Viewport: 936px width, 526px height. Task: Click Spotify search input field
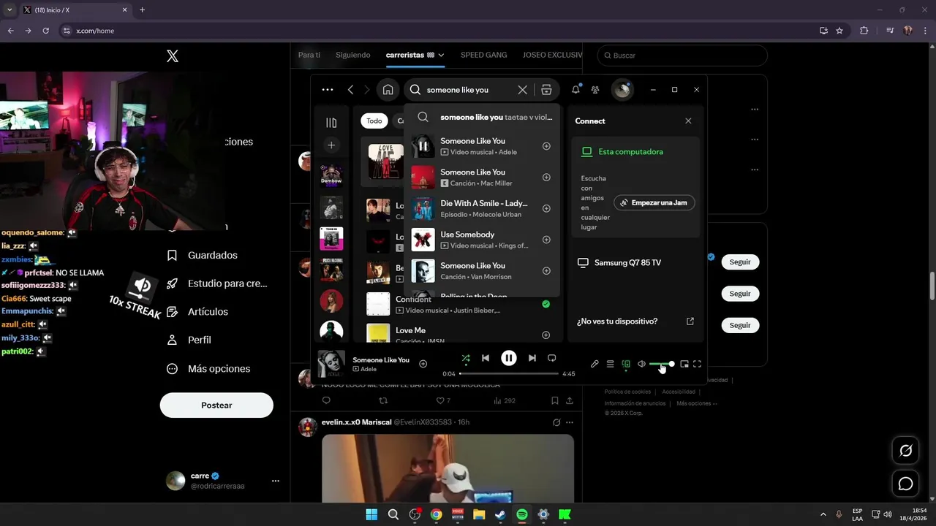(x=467, y=90)
